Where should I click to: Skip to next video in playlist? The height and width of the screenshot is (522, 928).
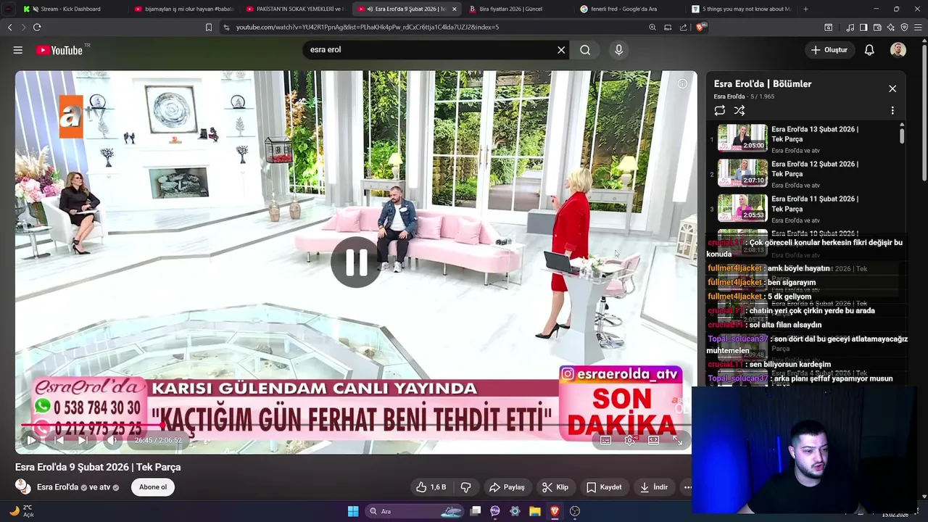click(83, 440)
